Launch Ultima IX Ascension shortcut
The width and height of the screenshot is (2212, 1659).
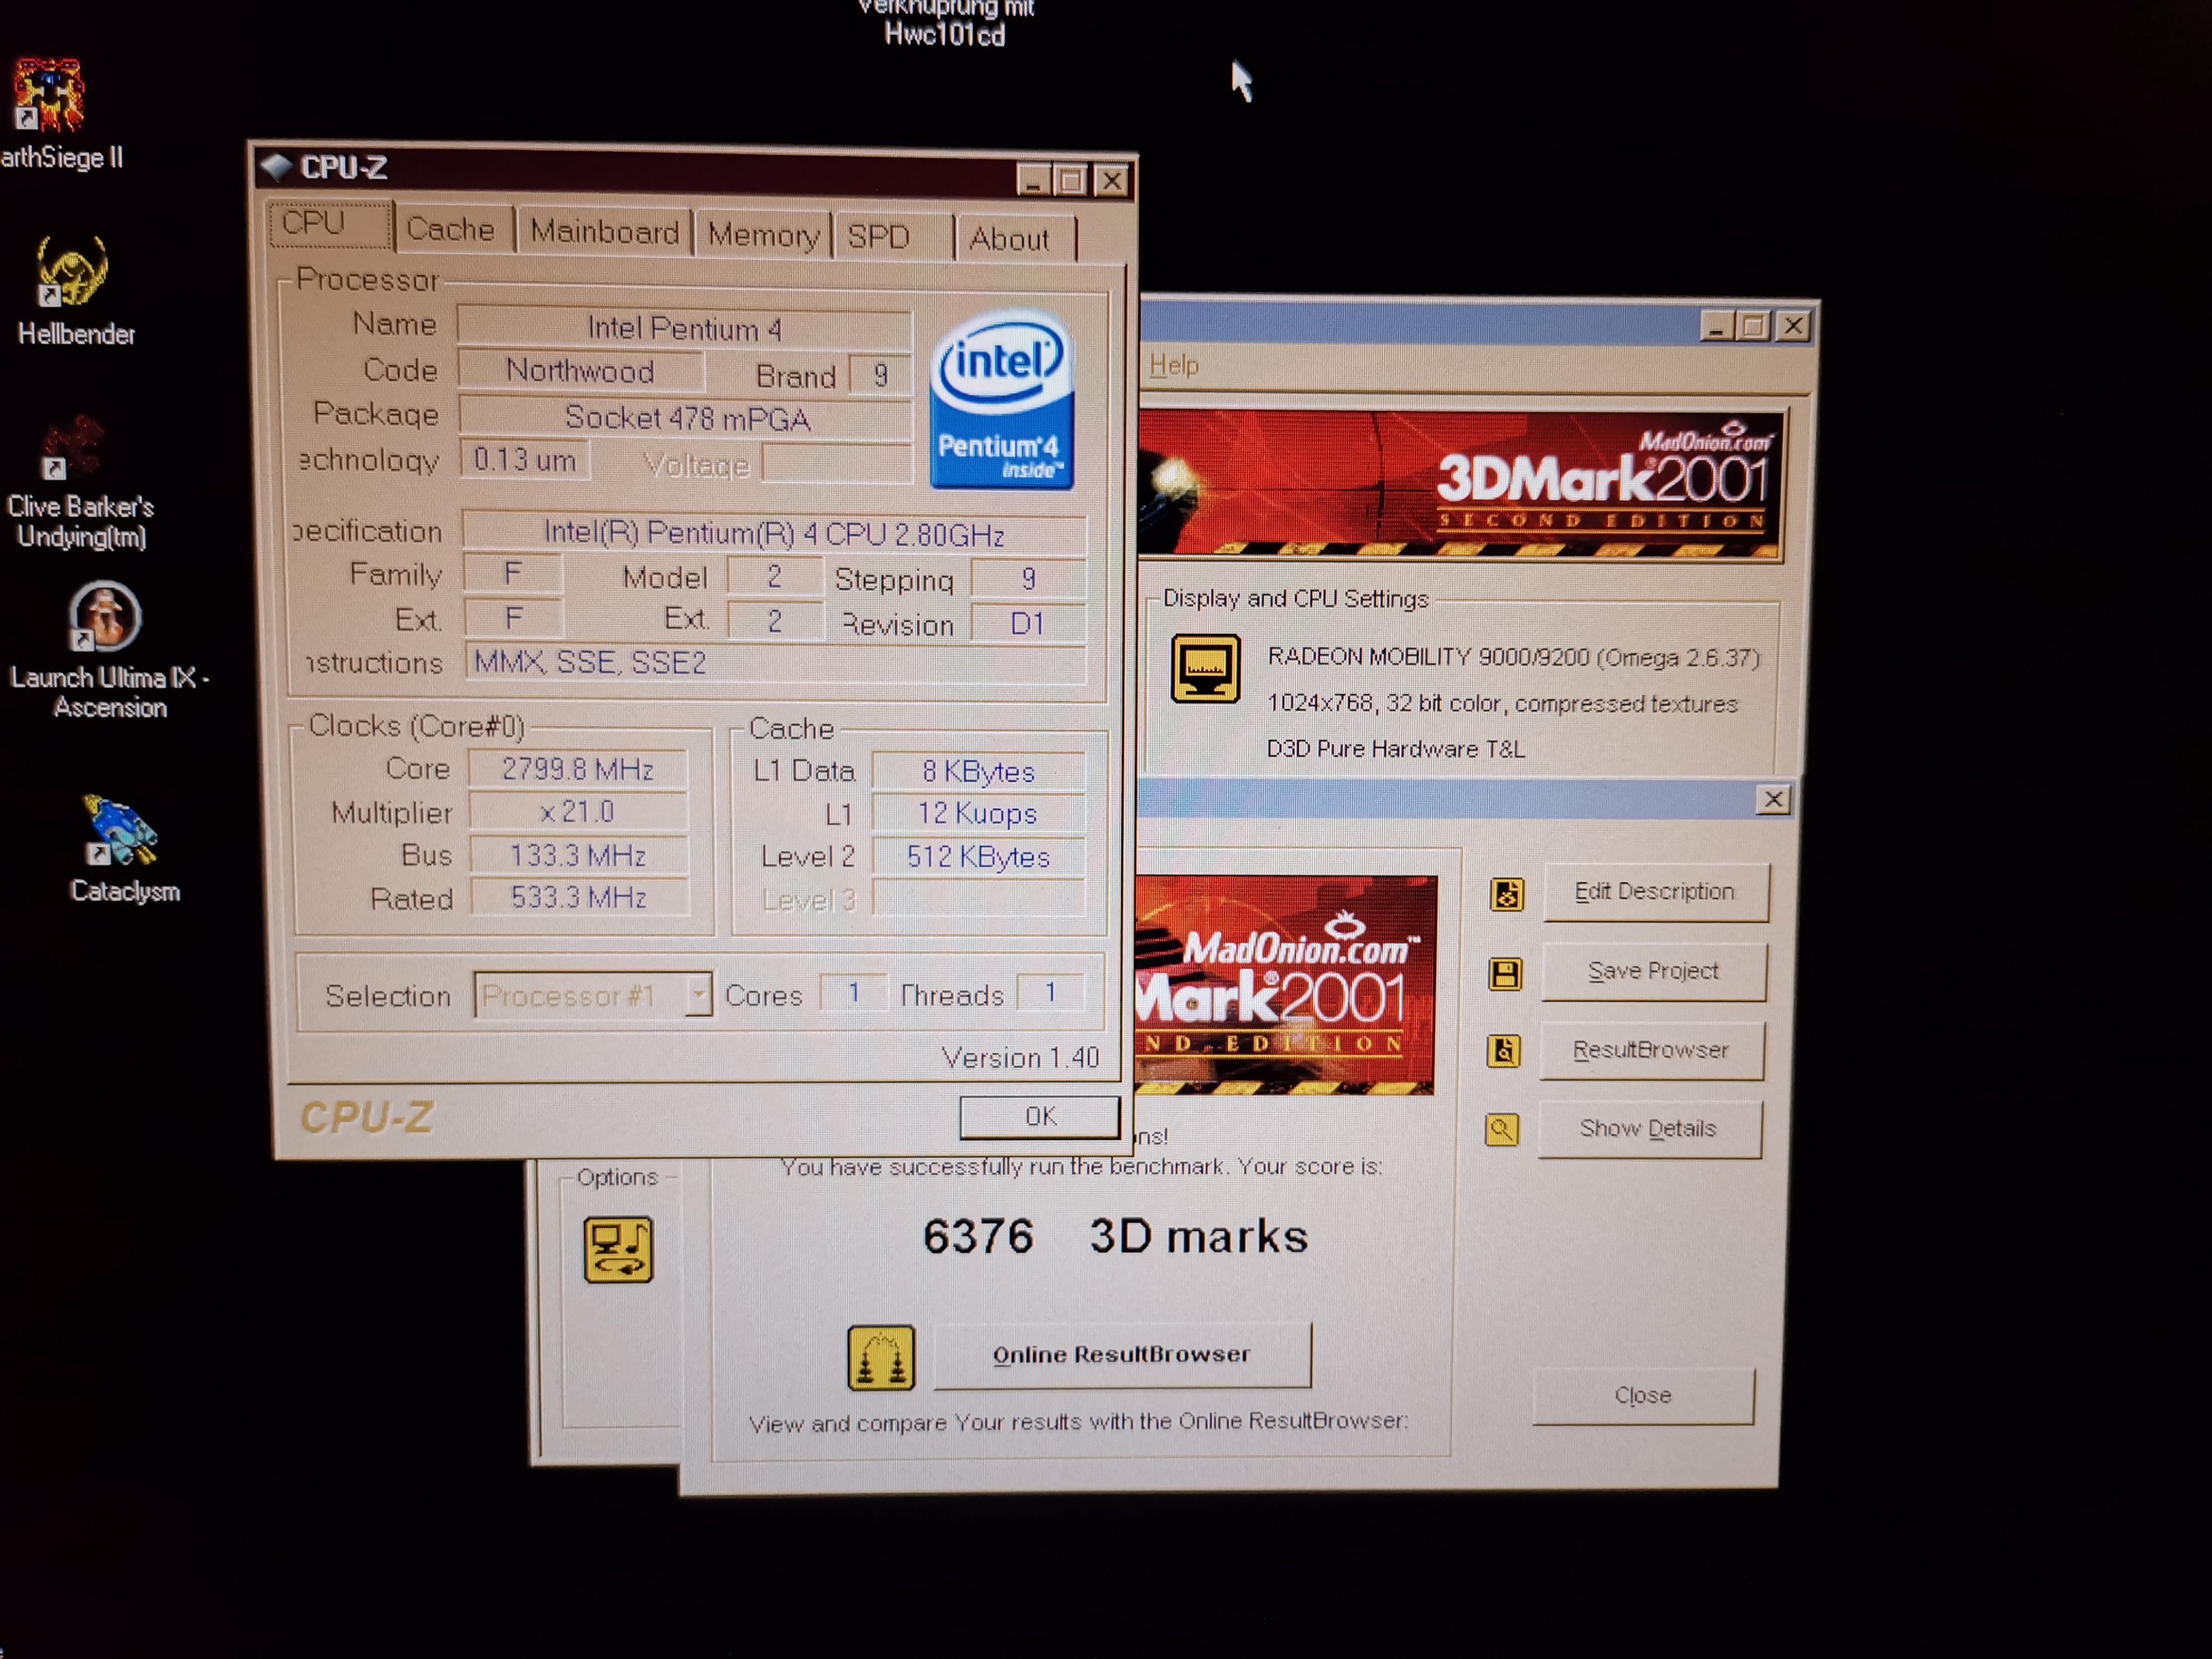(105, 616)
